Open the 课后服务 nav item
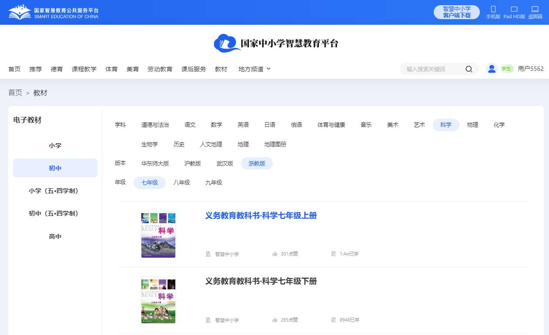 click(x=194, y=69)
